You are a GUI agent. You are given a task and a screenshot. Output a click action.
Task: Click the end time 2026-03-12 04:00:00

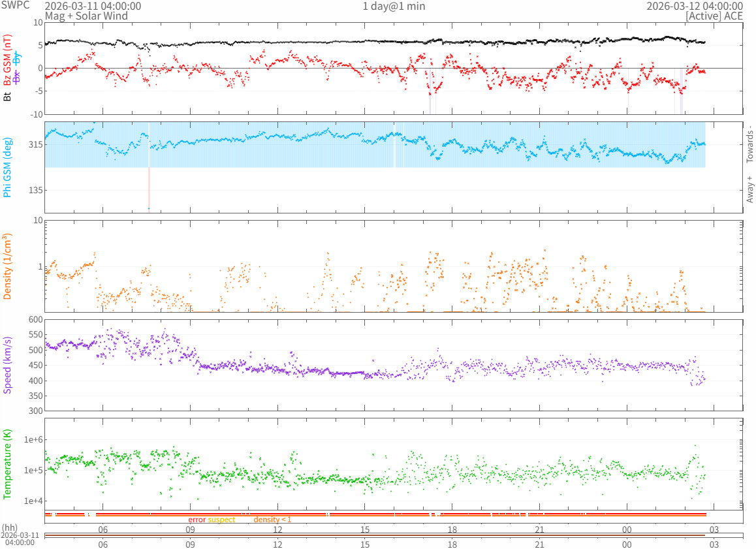coord(694,6)
